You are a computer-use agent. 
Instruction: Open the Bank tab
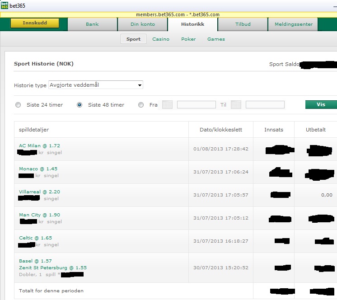click(x=93, y=24)
